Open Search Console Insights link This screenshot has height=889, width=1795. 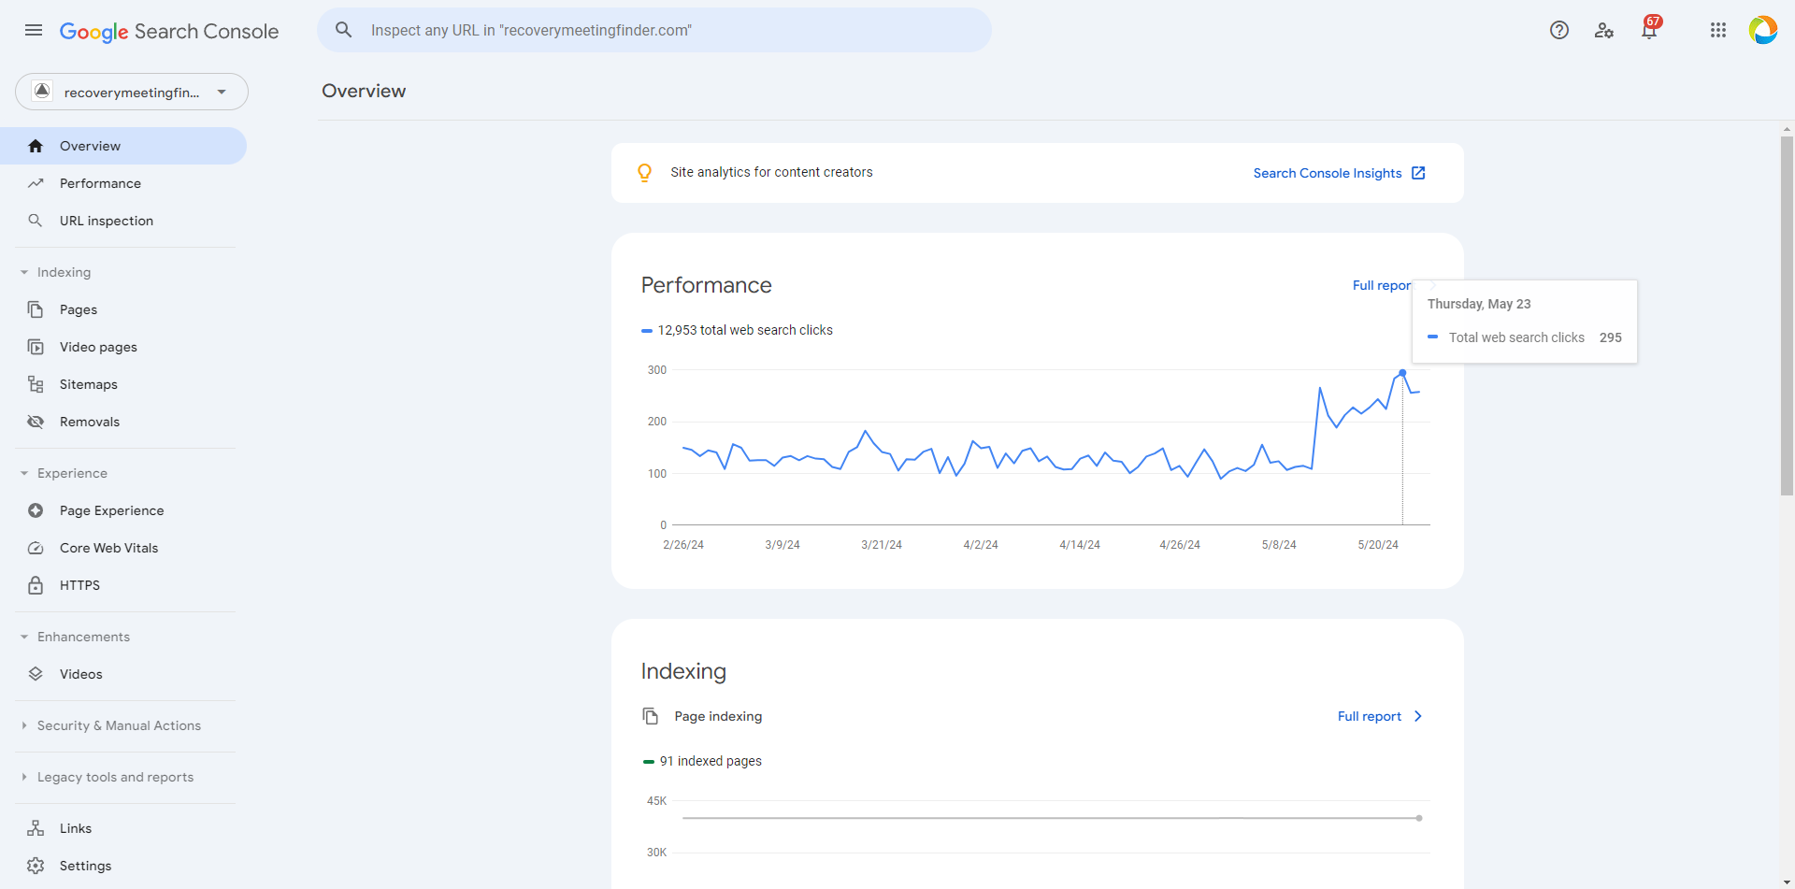click(1338, 173)
